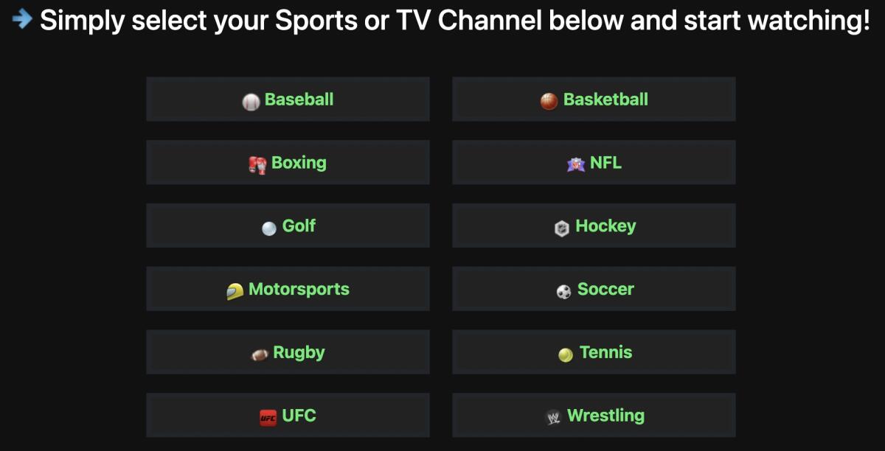Viewport: 885px width, 451px height.
Task: Select the Hockey category
Action: point(594,225)
